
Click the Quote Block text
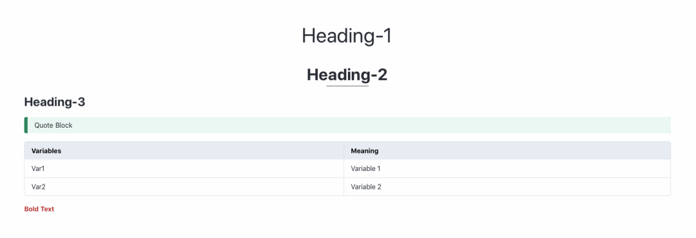coord(53,125)
